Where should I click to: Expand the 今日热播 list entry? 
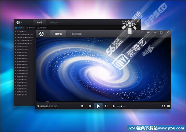pos(21,31)
